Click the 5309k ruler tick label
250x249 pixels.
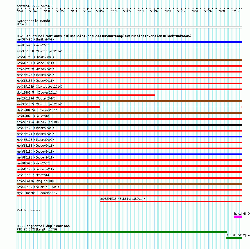click(20, 11)
